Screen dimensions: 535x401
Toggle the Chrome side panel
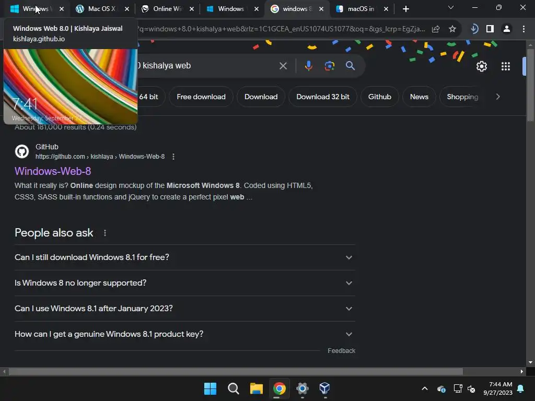(490, 29)
